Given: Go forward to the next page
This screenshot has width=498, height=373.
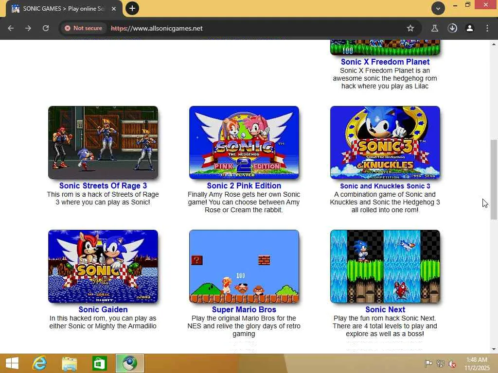Looking at the screenshot, I should (x=28, y=28).
